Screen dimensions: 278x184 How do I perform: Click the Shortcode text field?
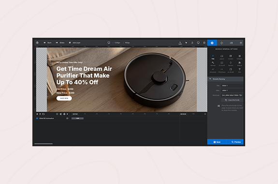(232, 95)
